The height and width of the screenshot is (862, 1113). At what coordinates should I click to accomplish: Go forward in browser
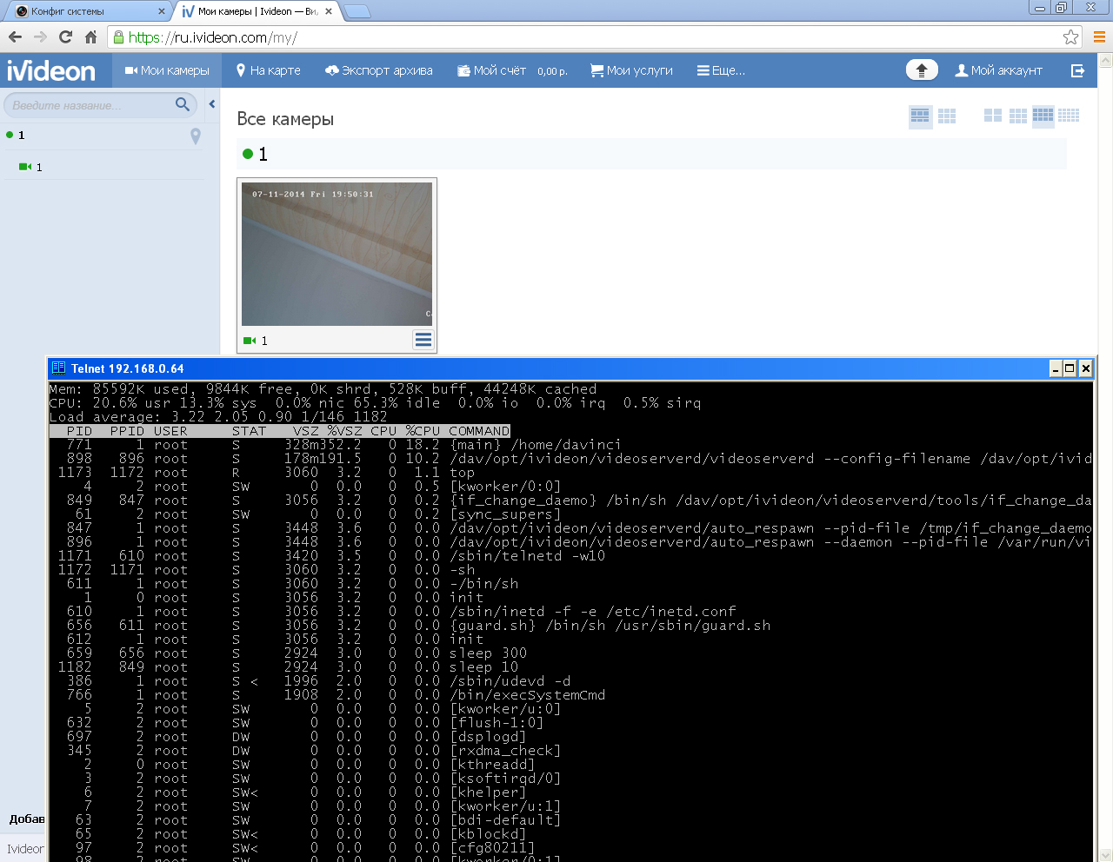tap(40, 37)
